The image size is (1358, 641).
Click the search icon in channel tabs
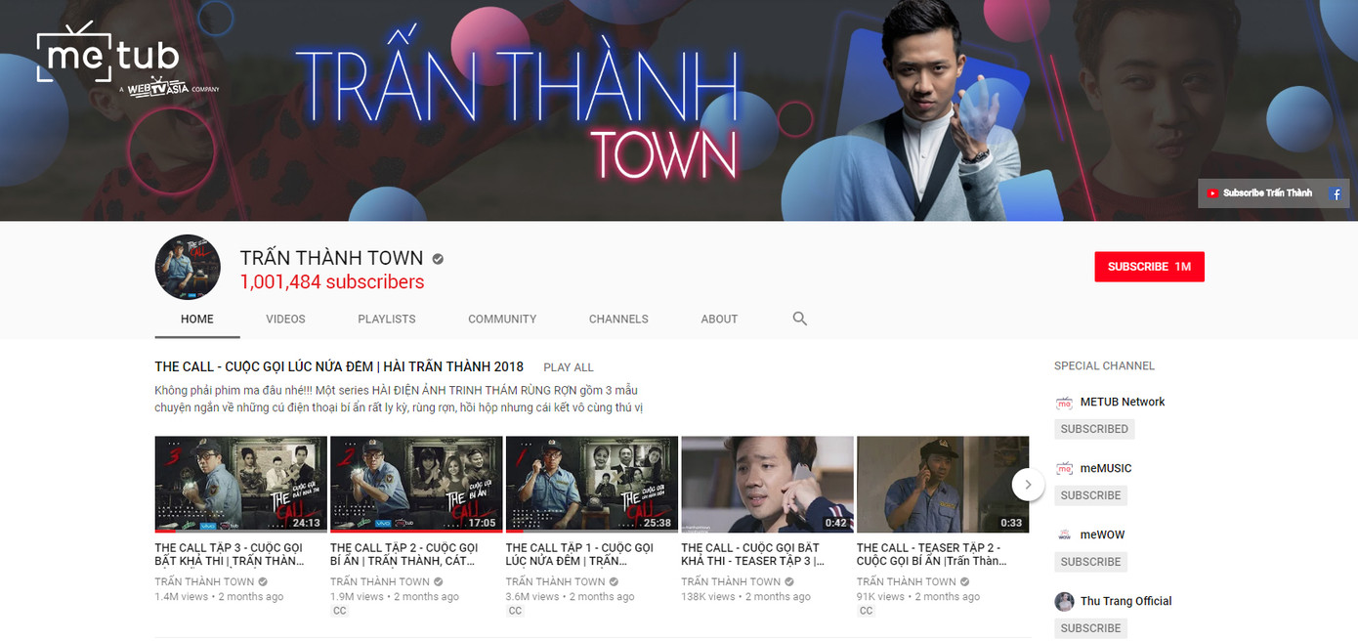pos(799,319)
